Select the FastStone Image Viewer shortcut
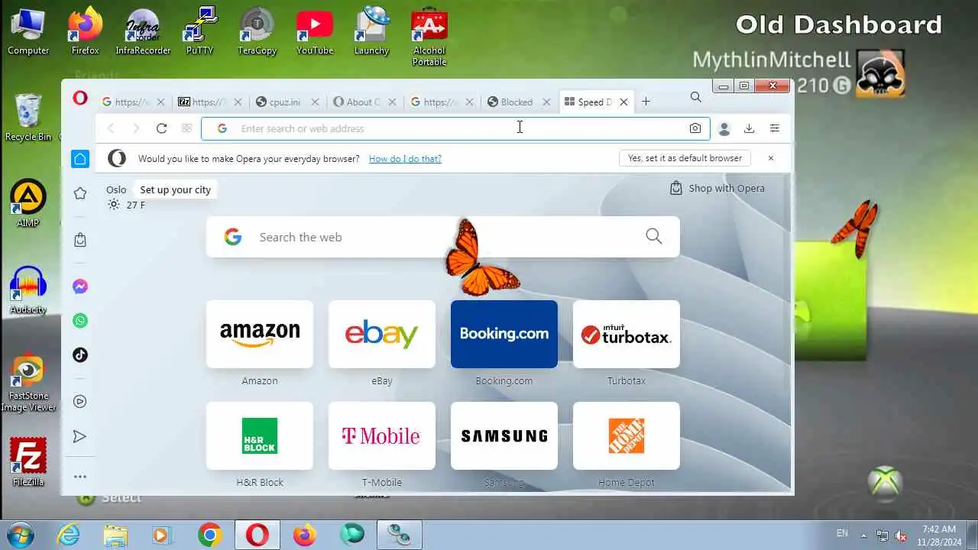Screen dimensions: 978x550 click(x=28, y=382)
